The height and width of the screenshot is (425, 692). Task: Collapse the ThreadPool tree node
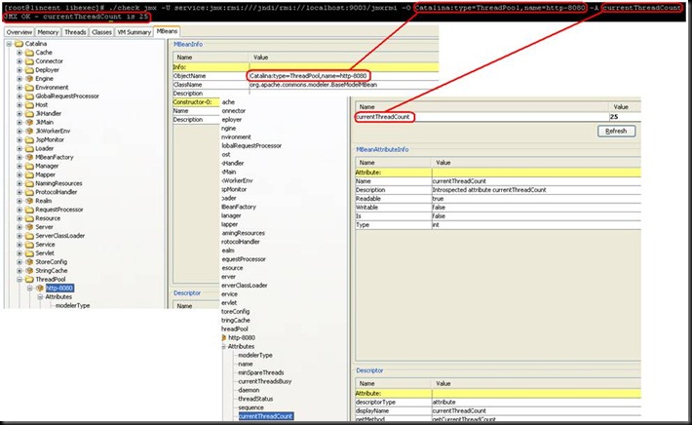[19, 278]
